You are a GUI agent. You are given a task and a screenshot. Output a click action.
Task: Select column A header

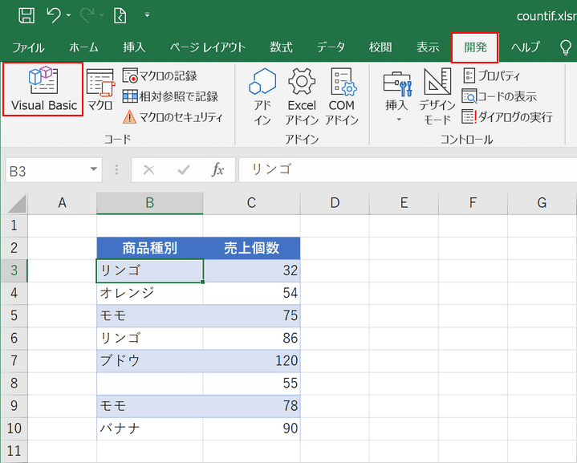pyautogui.click(x=62, y=203)
